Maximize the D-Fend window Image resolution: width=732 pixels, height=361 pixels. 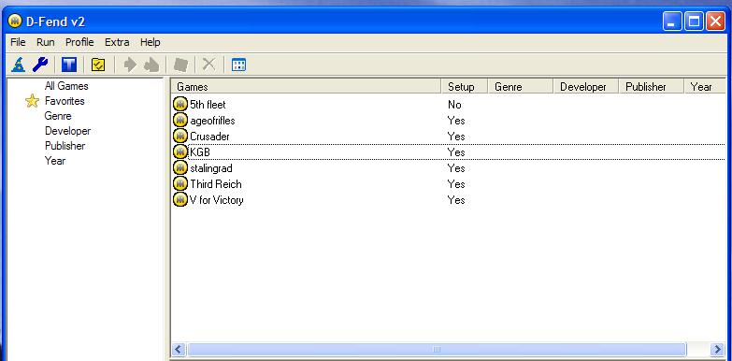695,22
